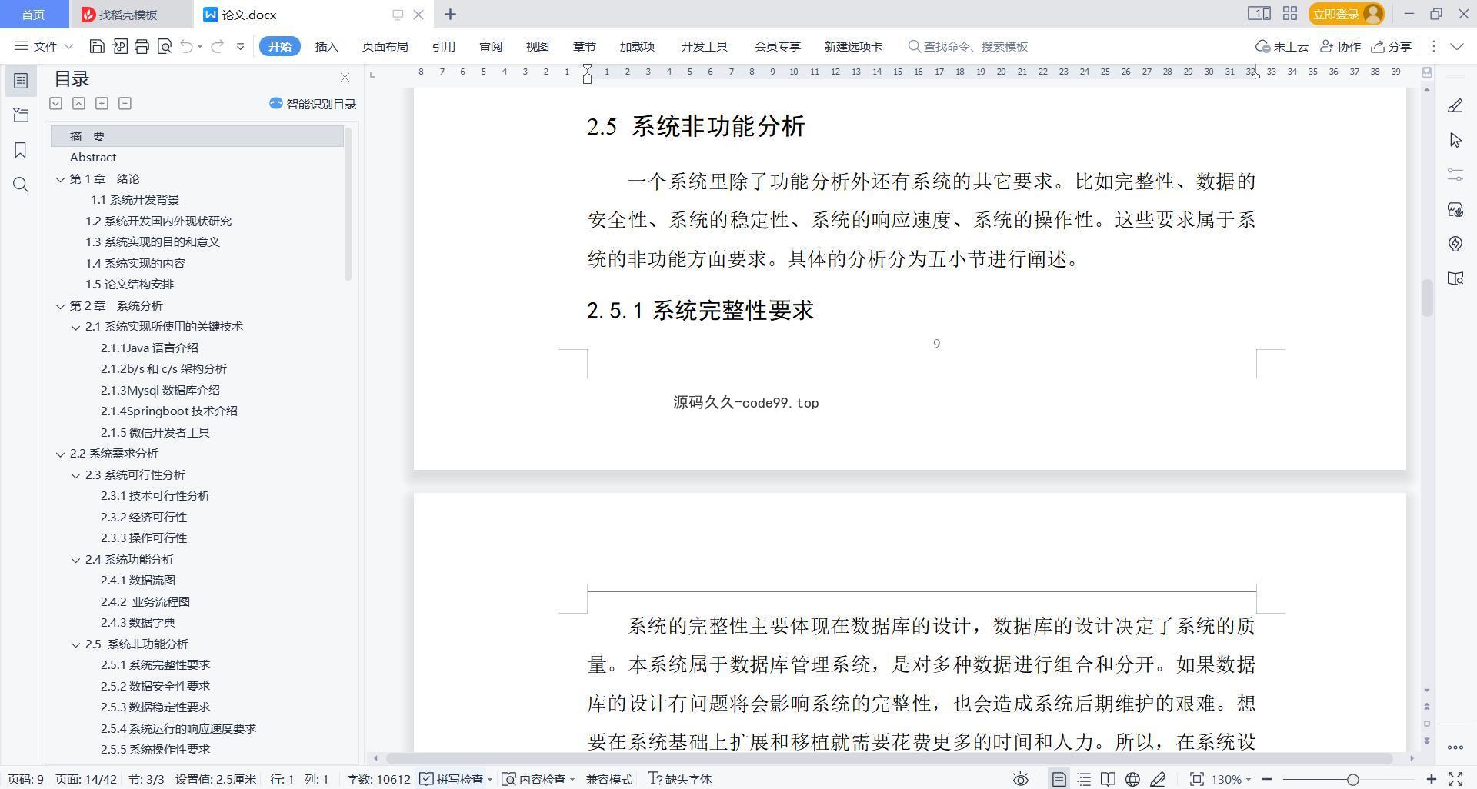Screen dimensions: 1477x789
Task: Switch to page layout view icon
Action: [1059, 779]
